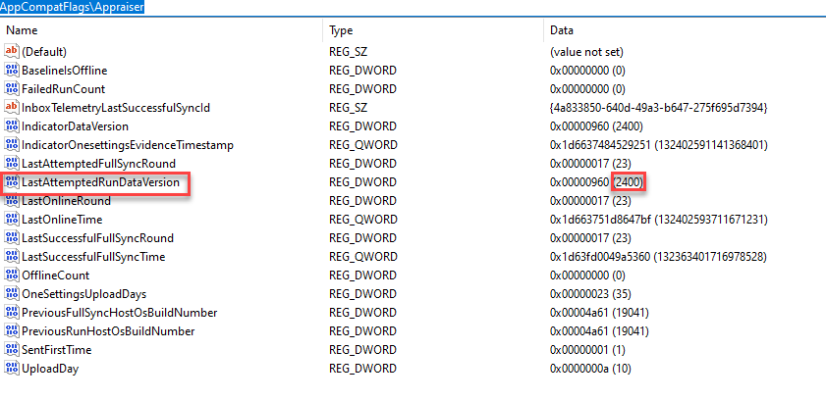Click the UploadDay value icon
Viewport: 826px width, 401px height.
[x=11, y=369]
